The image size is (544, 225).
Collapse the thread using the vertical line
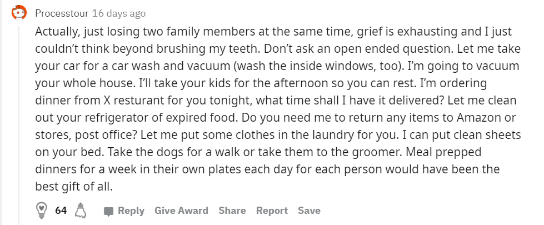click(19, 125)
